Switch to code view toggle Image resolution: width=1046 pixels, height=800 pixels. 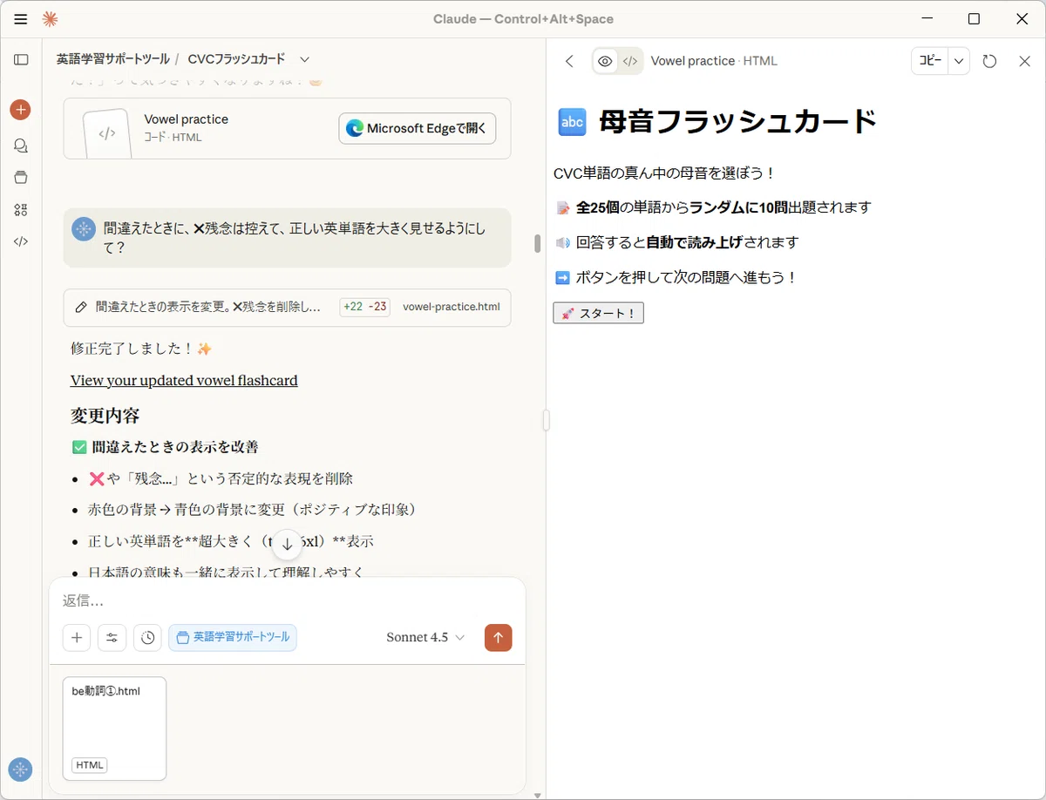click(x=630, y=61)
